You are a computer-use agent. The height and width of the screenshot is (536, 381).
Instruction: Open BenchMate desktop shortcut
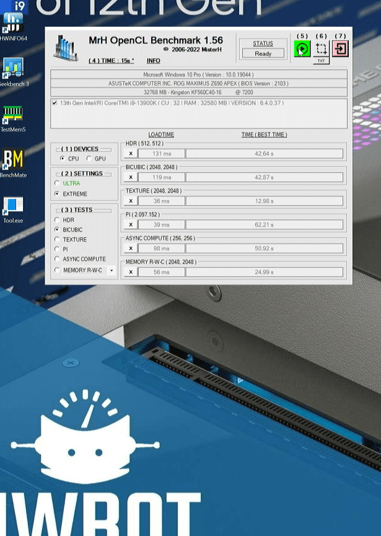pyautogui.click(x=13, y=164)
